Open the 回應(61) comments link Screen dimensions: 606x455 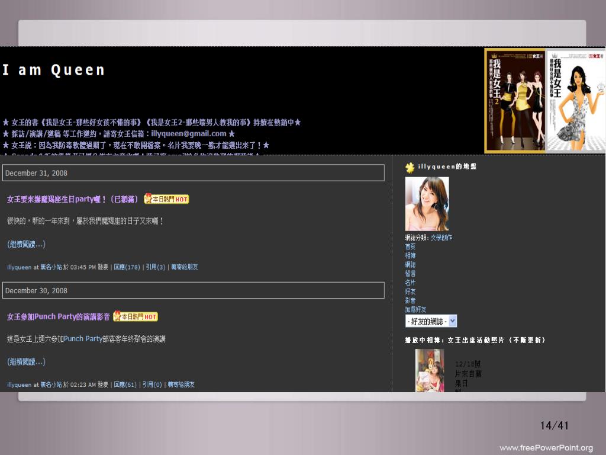(125, 384)
